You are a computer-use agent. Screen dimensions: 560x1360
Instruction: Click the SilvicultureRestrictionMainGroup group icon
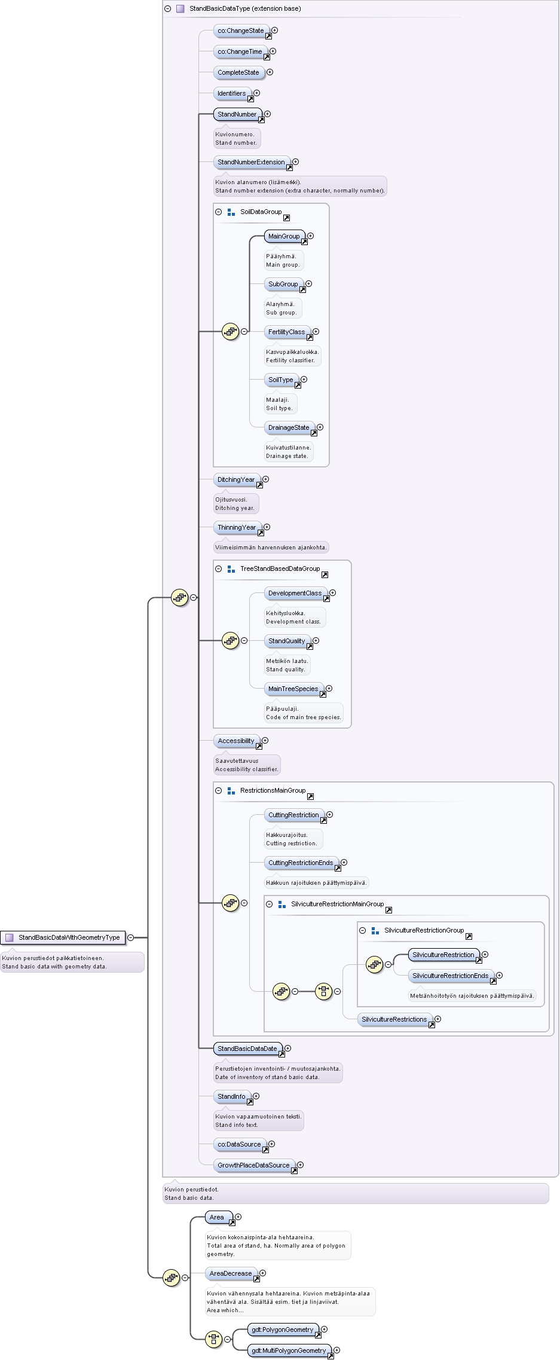coord(282,904)
